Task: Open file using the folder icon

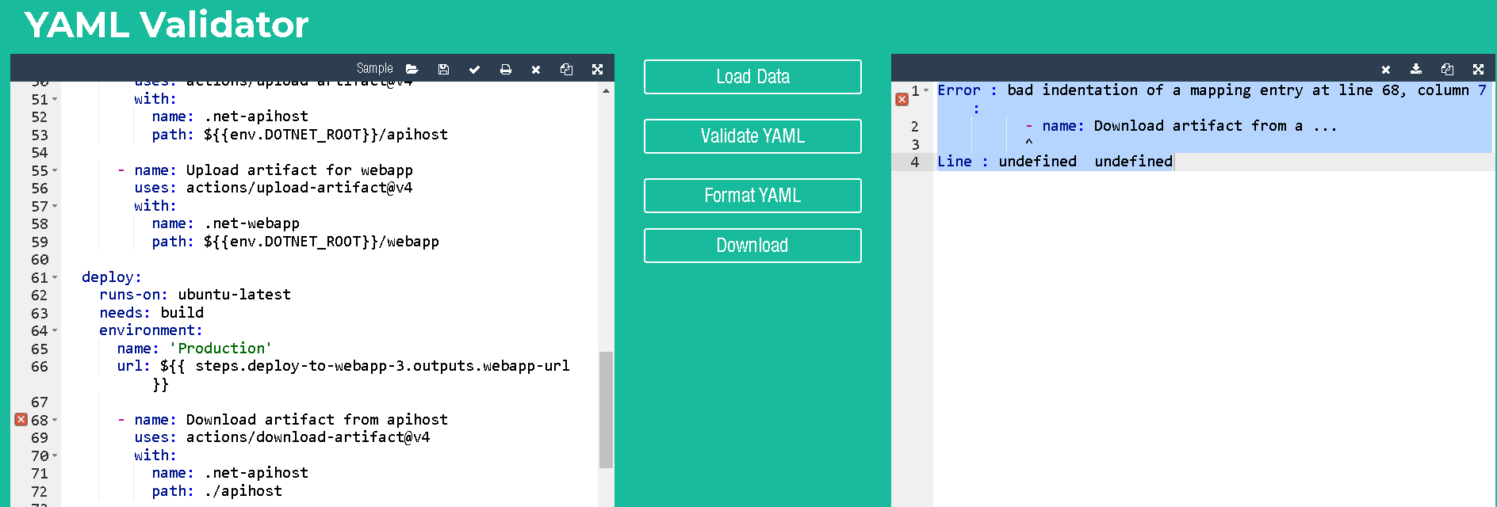Action: pyautogui.click(x=412, y=69)
